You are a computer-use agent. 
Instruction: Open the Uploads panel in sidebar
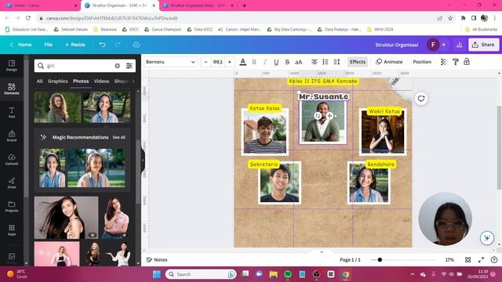12,159
